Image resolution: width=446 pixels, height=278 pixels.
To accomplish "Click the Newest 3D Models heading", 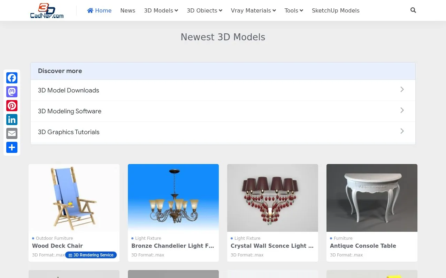I will point(223,37).
